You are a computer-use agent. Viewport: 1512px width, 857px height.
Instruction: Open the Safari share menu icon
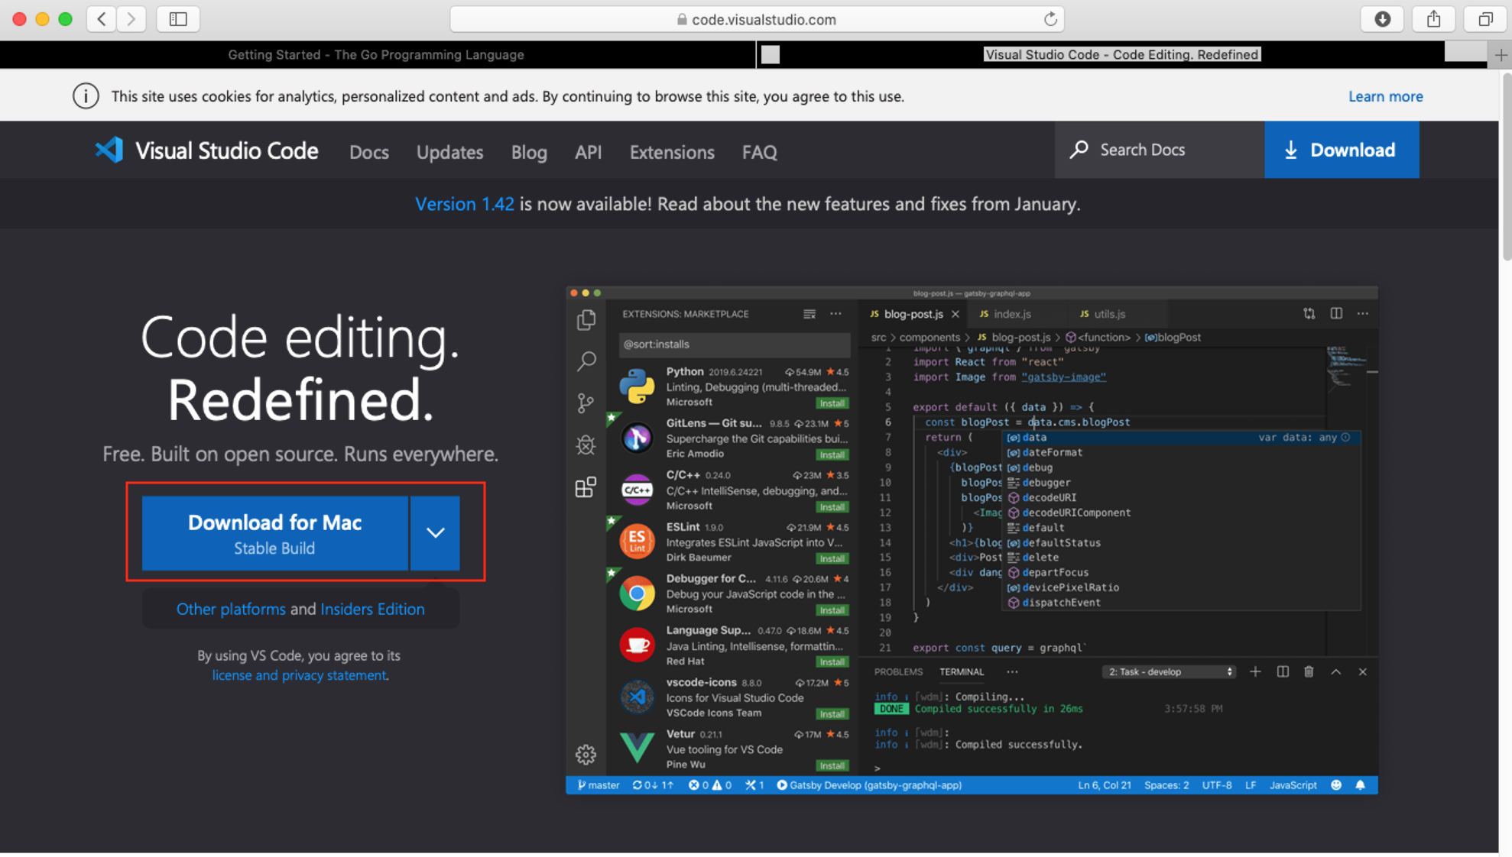[x=1433, y=19]
